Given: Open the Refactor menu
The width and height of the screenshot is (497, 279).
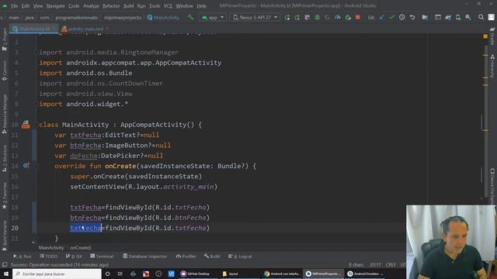Looking at the screenshot, I should pos(111,5).
